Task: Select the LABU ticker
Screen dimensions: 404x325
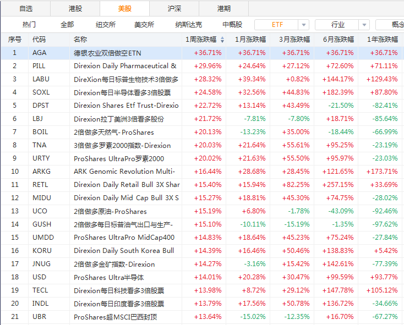Action: click(41, 79)
